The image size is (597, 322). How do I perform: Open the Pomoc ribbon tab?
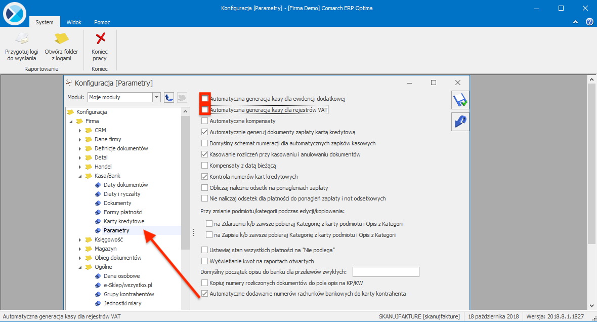tap(102, 22)
